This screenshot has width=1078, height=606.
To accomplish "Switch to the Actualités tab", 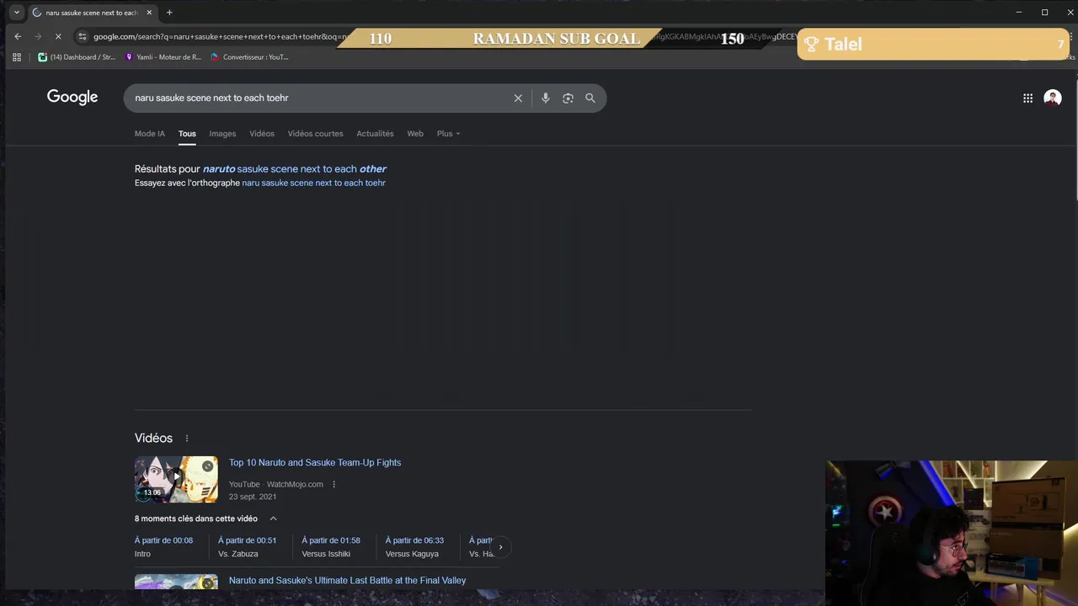I will tap(375, 134).
